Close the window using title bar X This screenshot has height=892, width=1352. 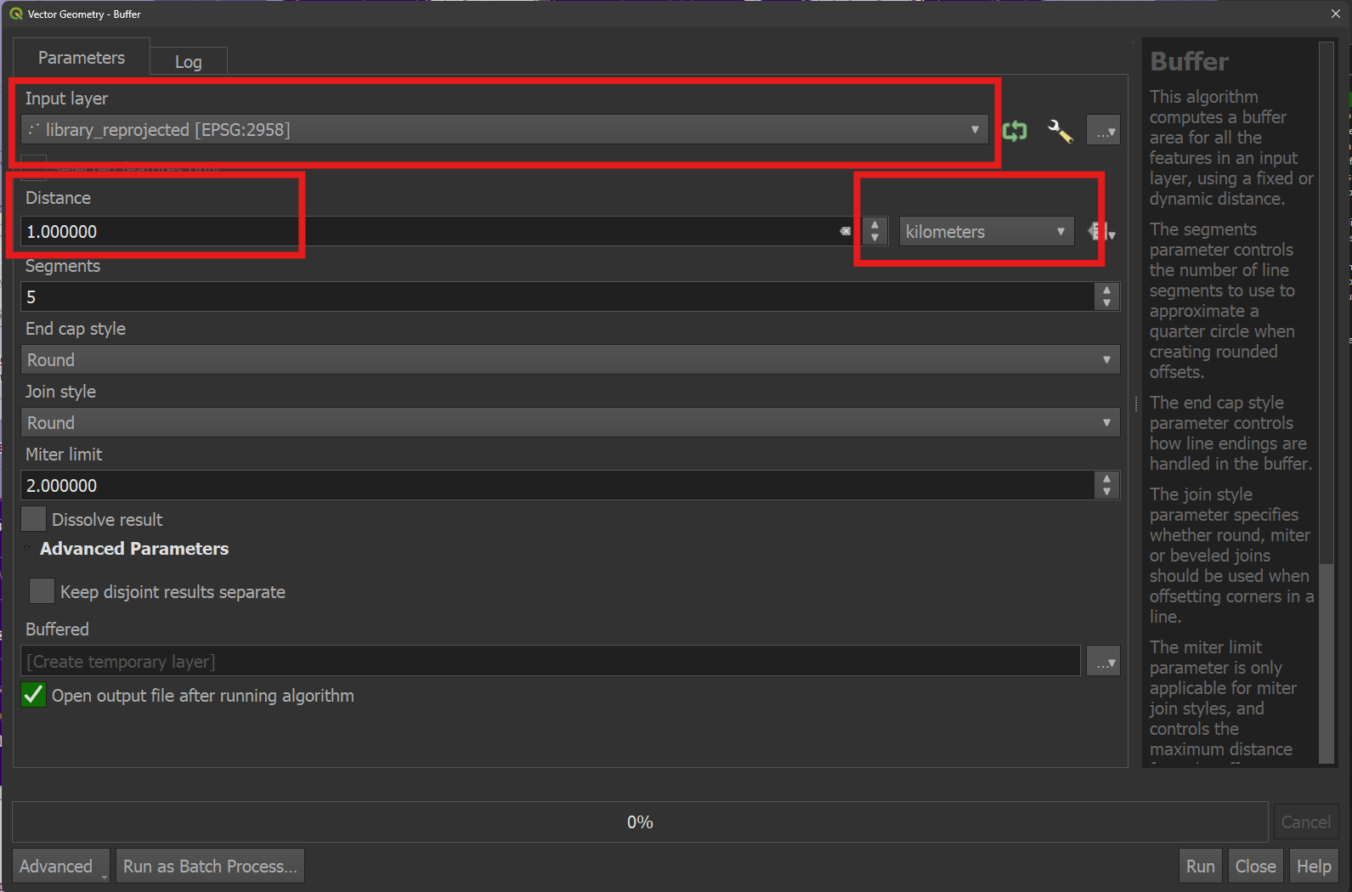(1335, 14)
